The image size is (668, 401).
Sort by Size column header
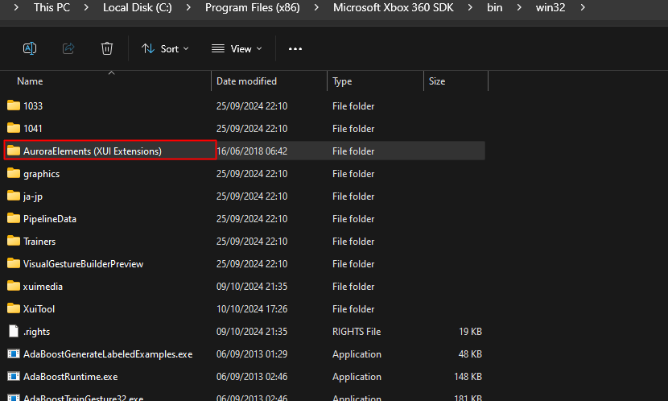point(437,81)
